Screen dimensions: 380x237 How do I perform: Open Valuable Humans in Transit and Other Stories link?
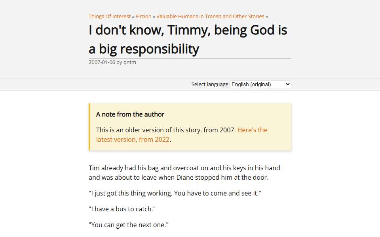(x=210, y=17)
